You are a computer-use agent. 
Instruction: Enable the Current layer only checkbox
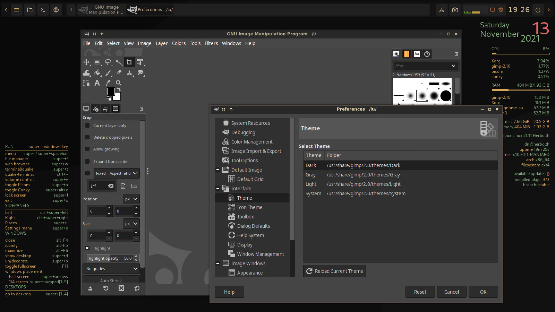point(87,125)
